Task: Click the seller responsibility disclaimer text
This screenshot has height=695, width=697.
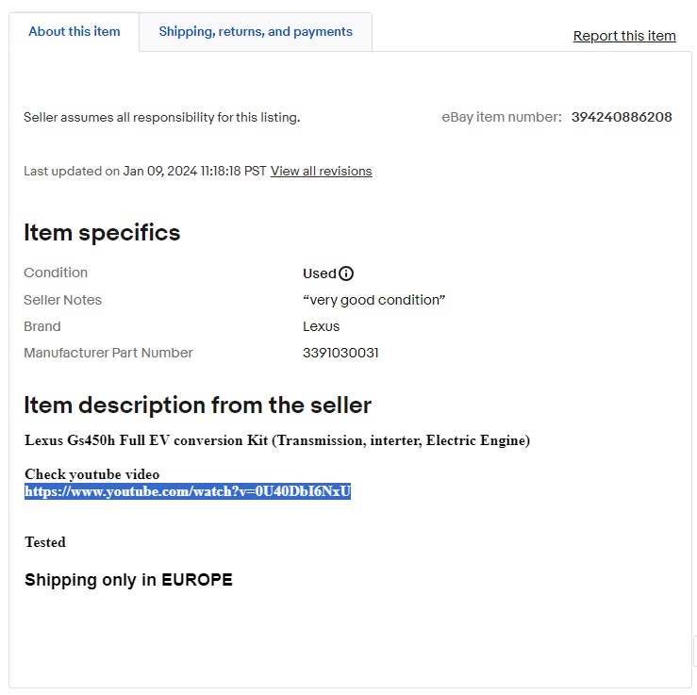Action: point(161,118)
